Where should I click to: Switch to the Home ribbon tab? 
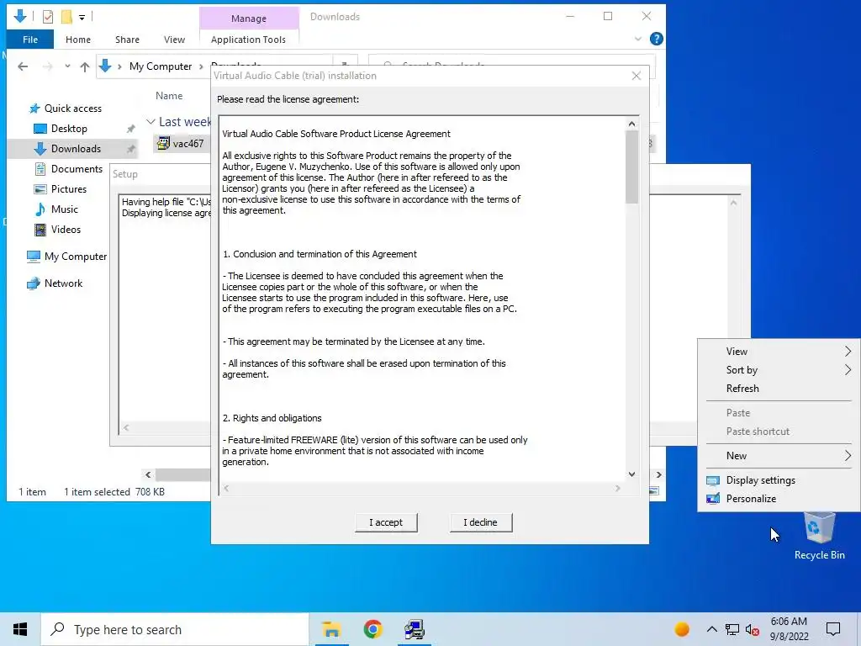(78, 40)
